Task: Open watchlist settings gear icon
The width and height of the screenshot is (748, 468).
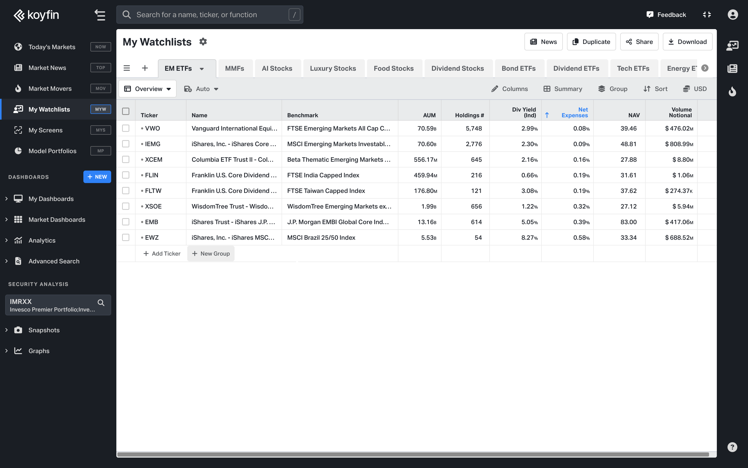Action: point(203,42)
